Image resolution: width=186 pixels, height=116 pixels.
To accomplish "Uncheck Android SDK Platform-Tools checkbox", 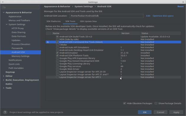I will click(x=57, y=55).
